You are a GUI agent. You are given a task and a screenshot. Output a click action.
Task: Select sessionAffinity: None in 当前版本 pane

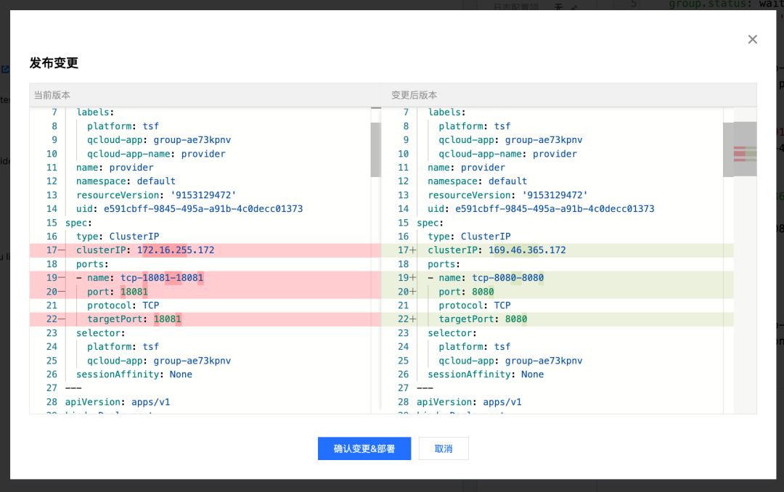134,374
